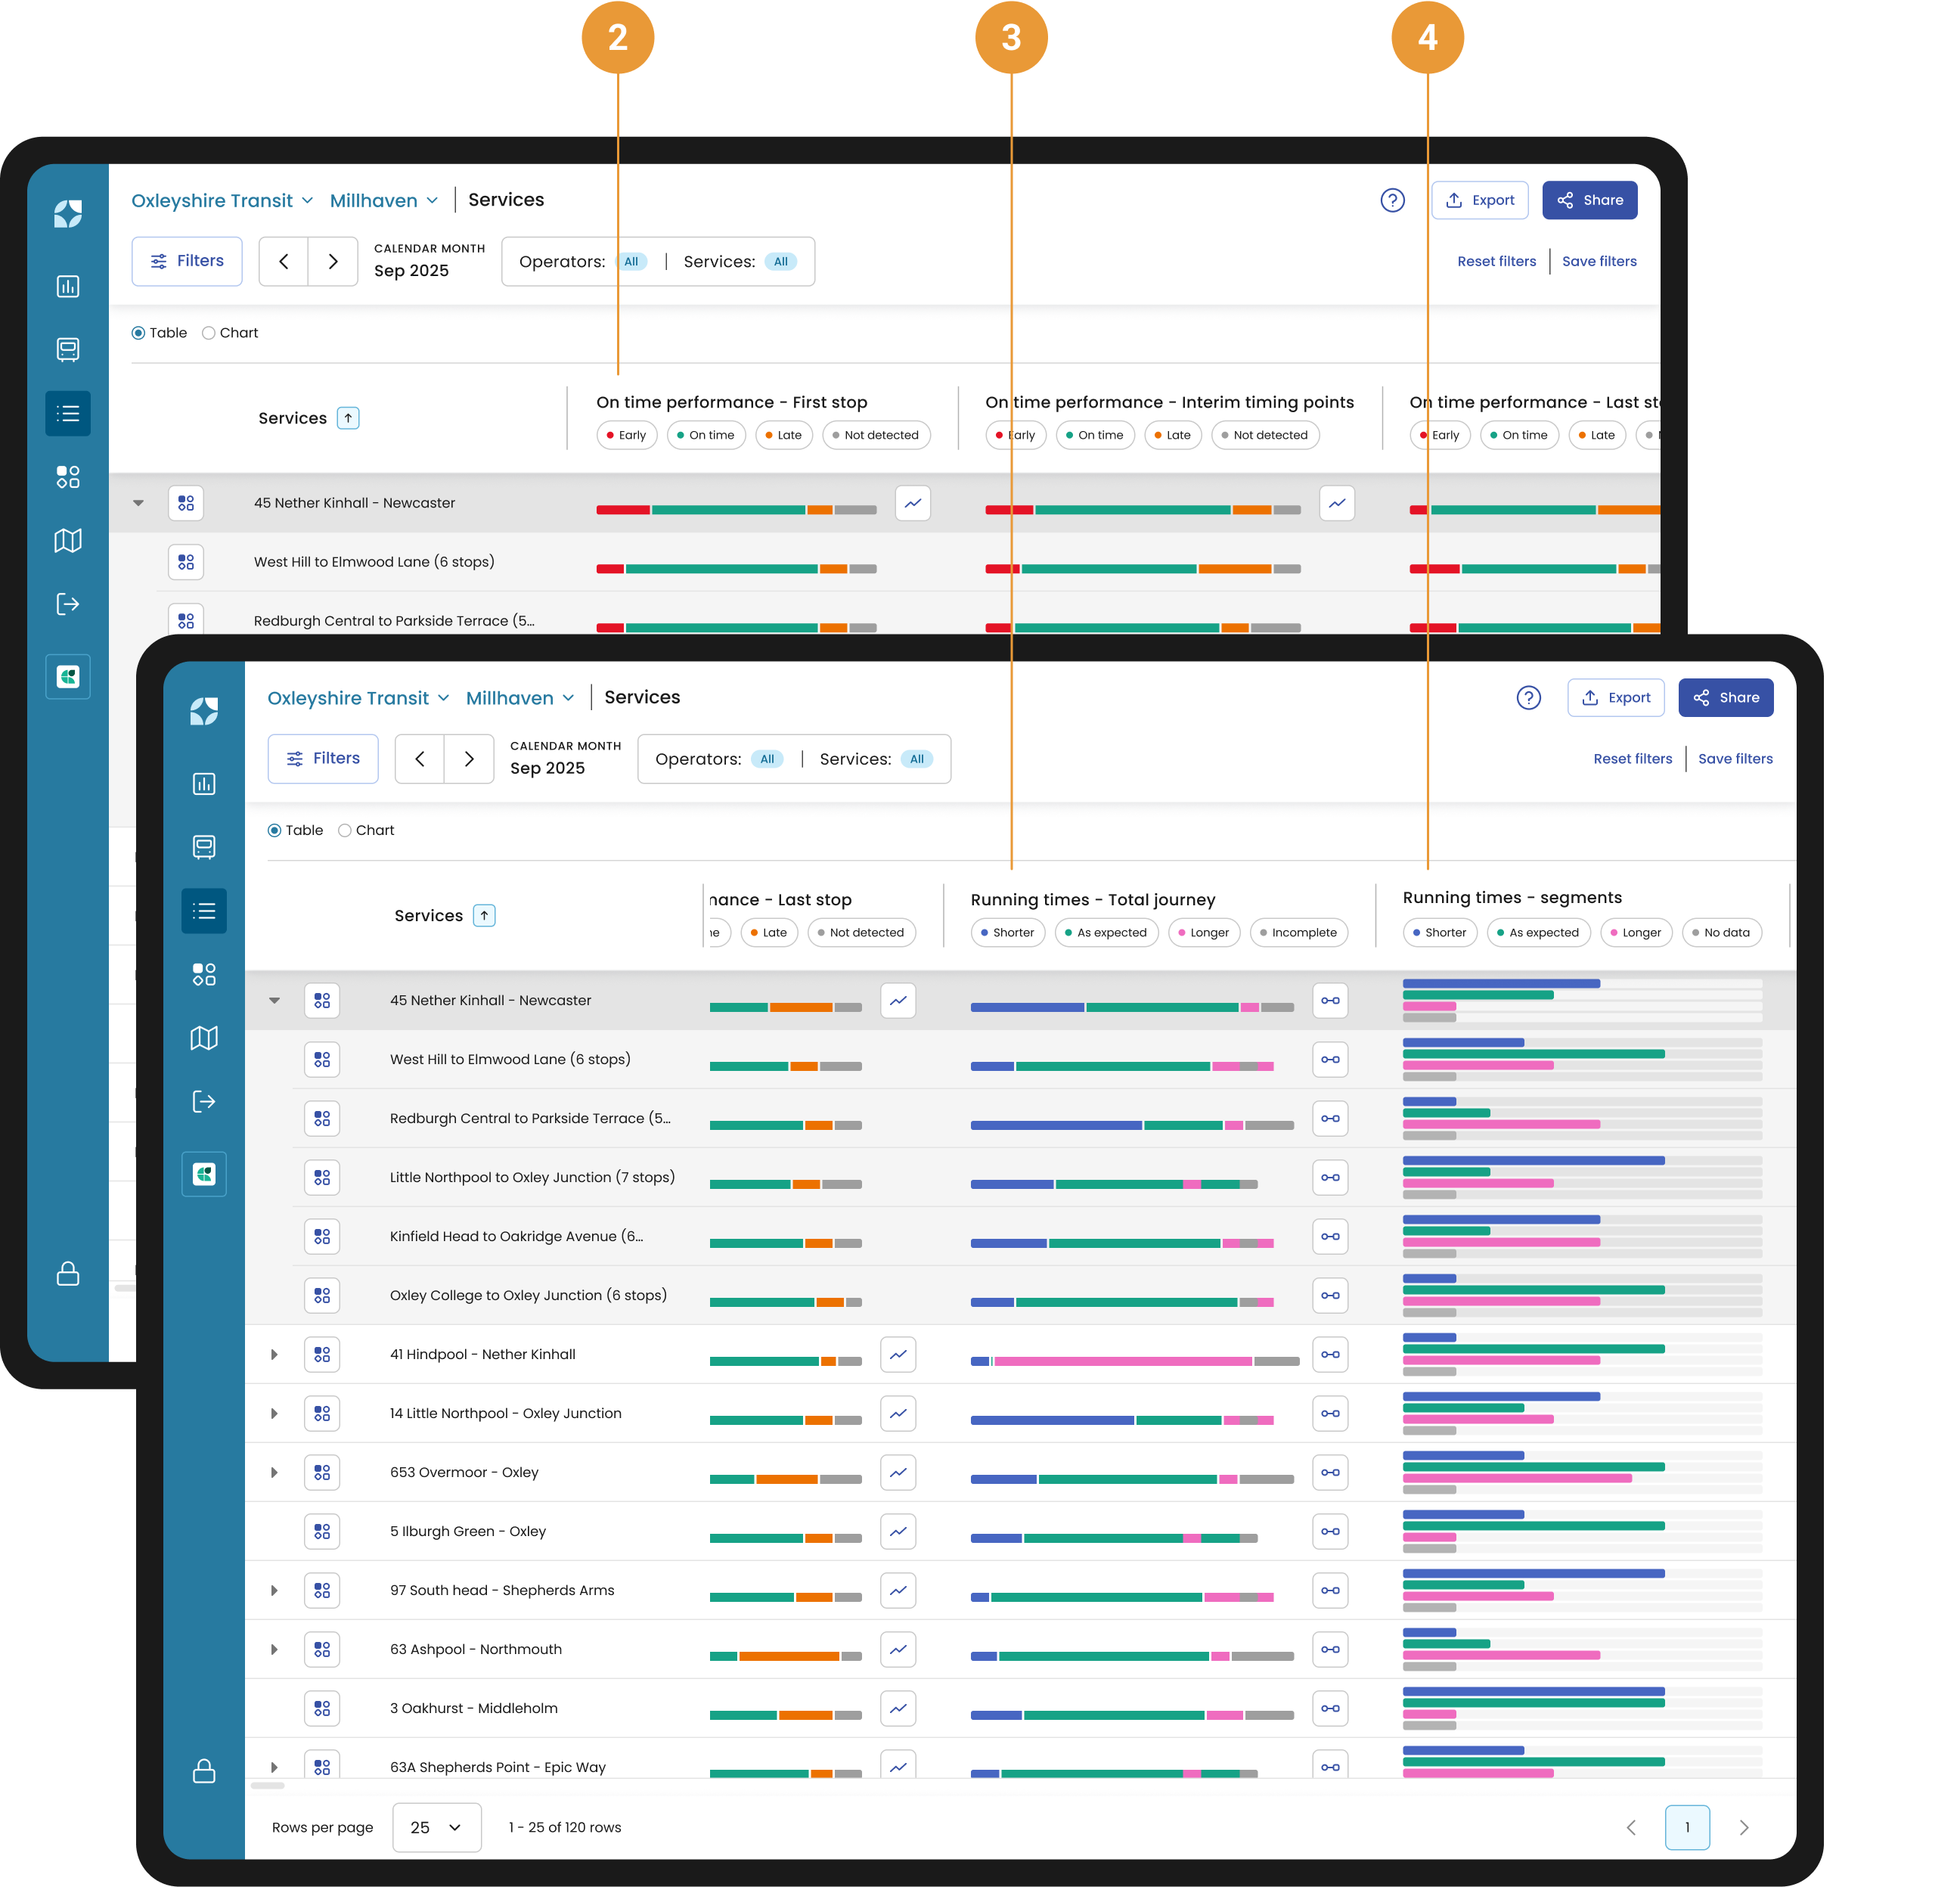Click the dashboard icon beside 3 Oakhurst - Middleholm

(x=322, y=1708)
